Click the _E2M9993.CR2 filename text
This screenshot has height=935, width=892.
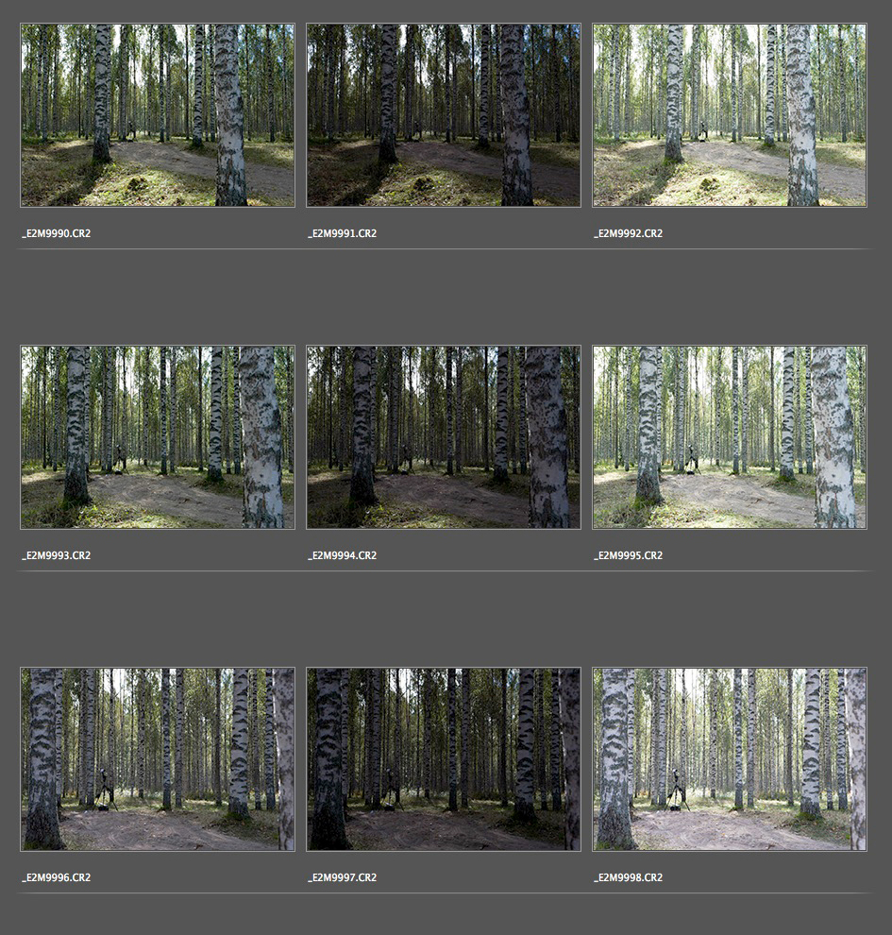click(57, 555)
